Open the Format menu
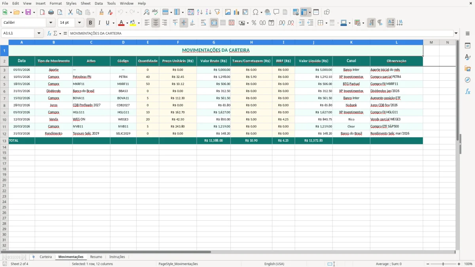The width and height of the screenshot is (475, 267). click(55, 3)
